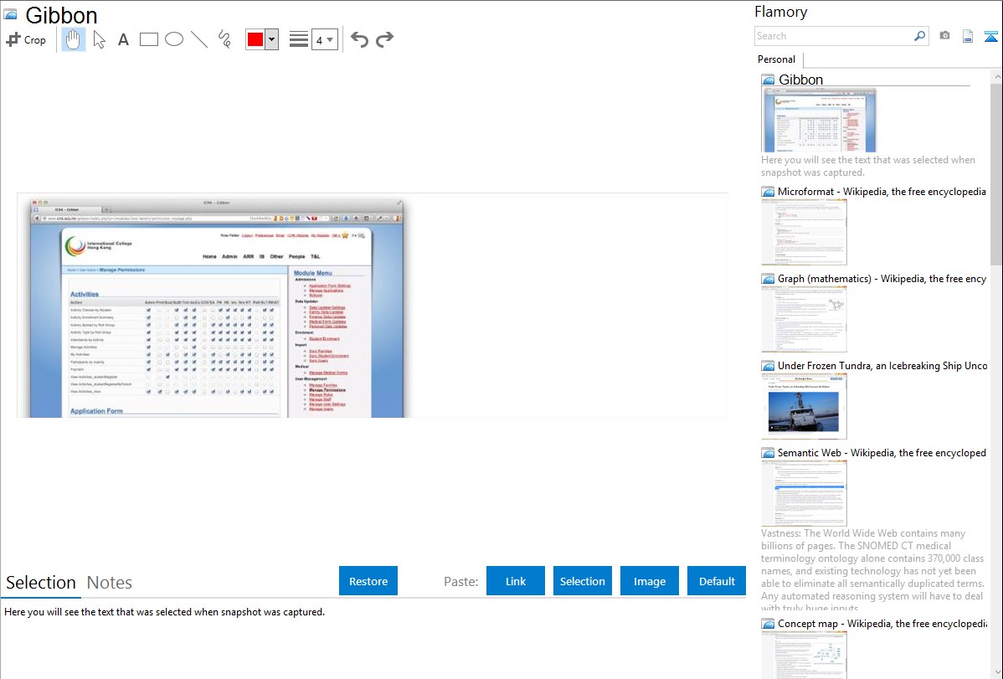
Task: Choose the freehand scribble tool
Action: pos(224,39)
